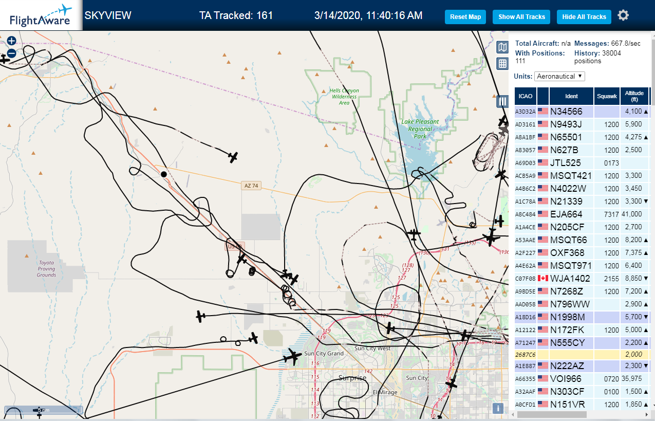Click the black dot on AZ 74 road
The width and height of the screenshot is (655, 421).
click(164, 174)
